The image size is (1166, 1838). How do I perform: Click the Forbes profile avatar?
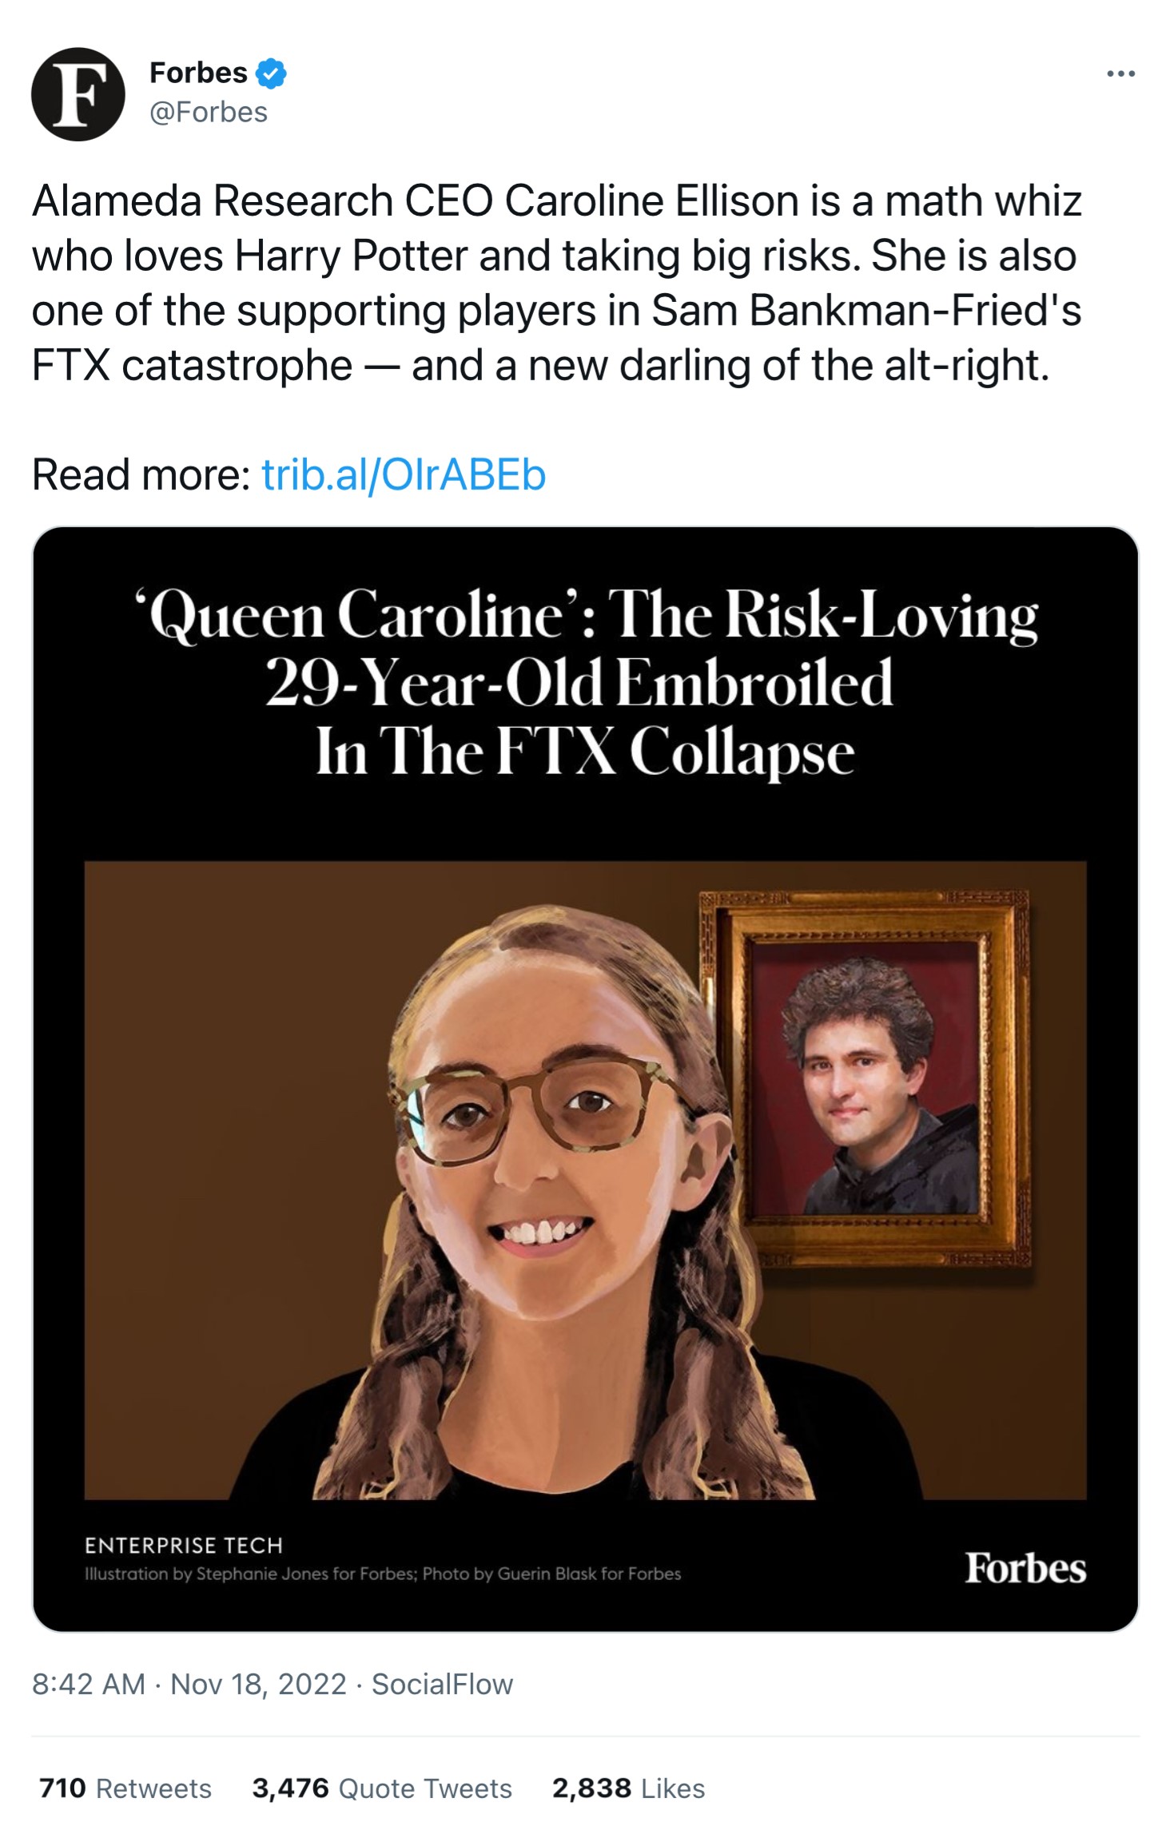pyautogui.click(x=78, y=94)
